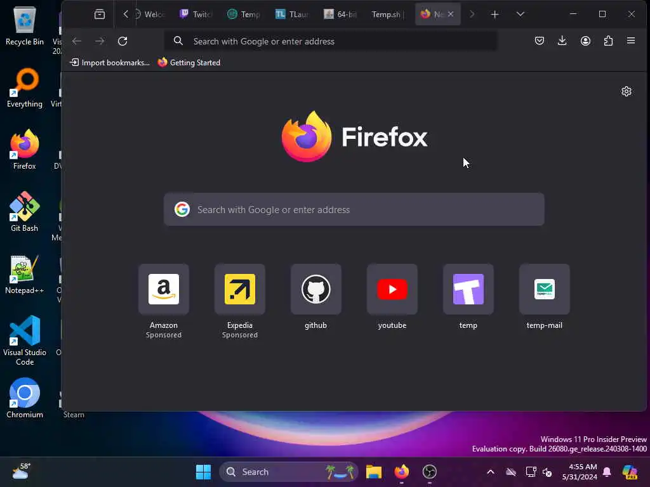
Task: Go forward with the forward arrow
Action: click(100, 41)
